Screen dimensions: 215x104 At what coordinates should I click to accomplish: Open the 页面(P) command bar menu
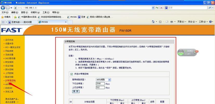(182, 22)
